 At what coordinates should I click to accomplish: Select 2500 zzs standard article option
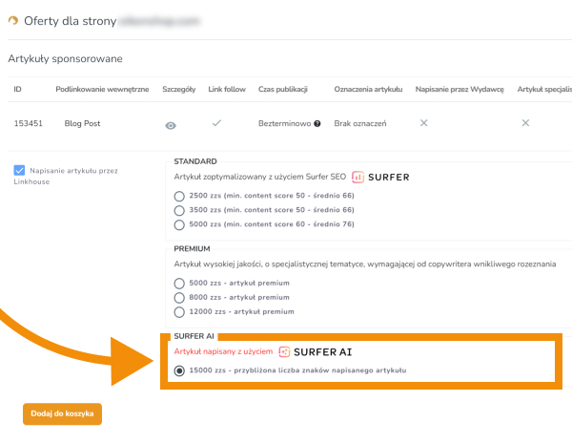pyautogui.click(x=179, y=197)
